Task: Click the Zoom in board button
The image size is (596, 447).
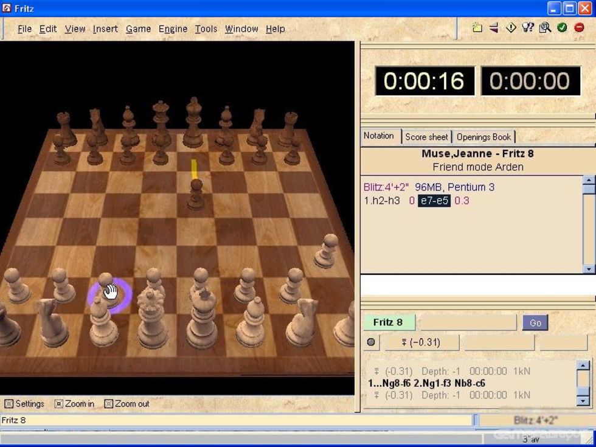Action: click(x=74, y=404)
